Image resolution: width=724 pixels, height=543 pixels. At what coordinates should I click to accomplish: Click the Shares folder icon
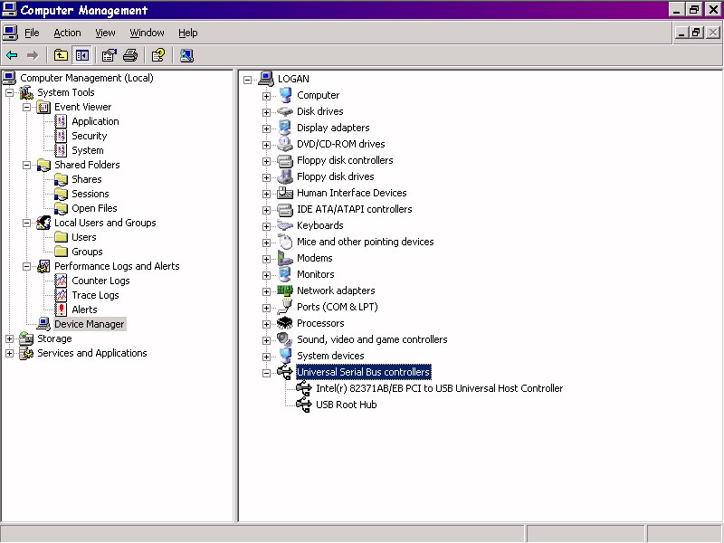pyautogui.click(x=61, y=179)
